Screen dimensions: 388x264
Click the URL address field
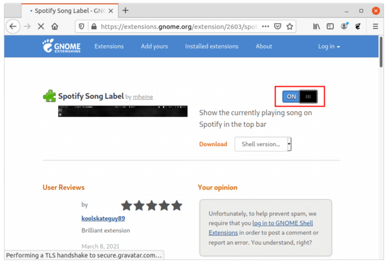click(x=179, y=27)
